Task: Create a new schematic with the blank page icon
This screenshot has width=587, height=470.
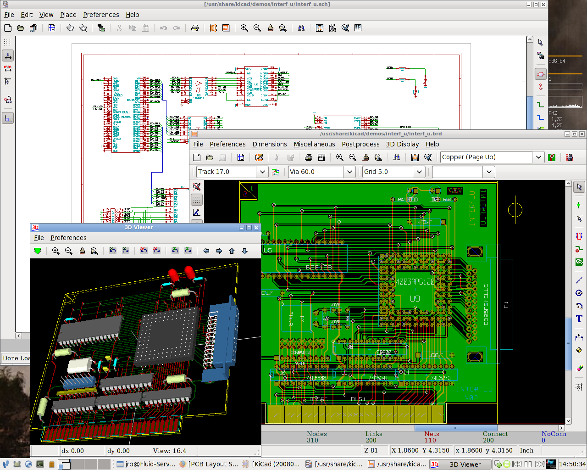Action: tap(8, 28)
